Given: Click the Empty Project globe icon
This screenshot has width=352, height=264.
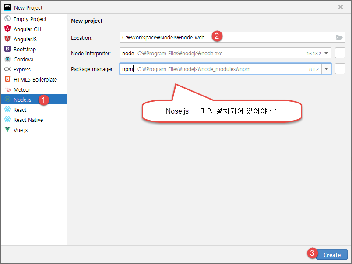Looking at the screenshot, I should tap(7, 18).
